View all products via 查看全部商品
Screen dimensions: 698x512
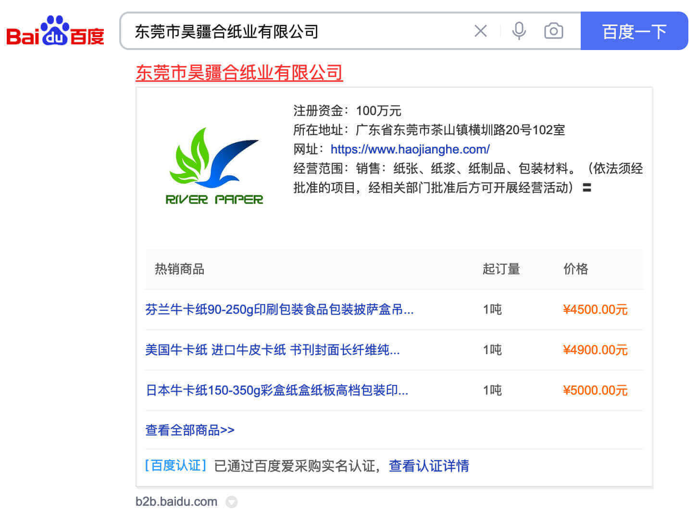[x=190, y=430]
